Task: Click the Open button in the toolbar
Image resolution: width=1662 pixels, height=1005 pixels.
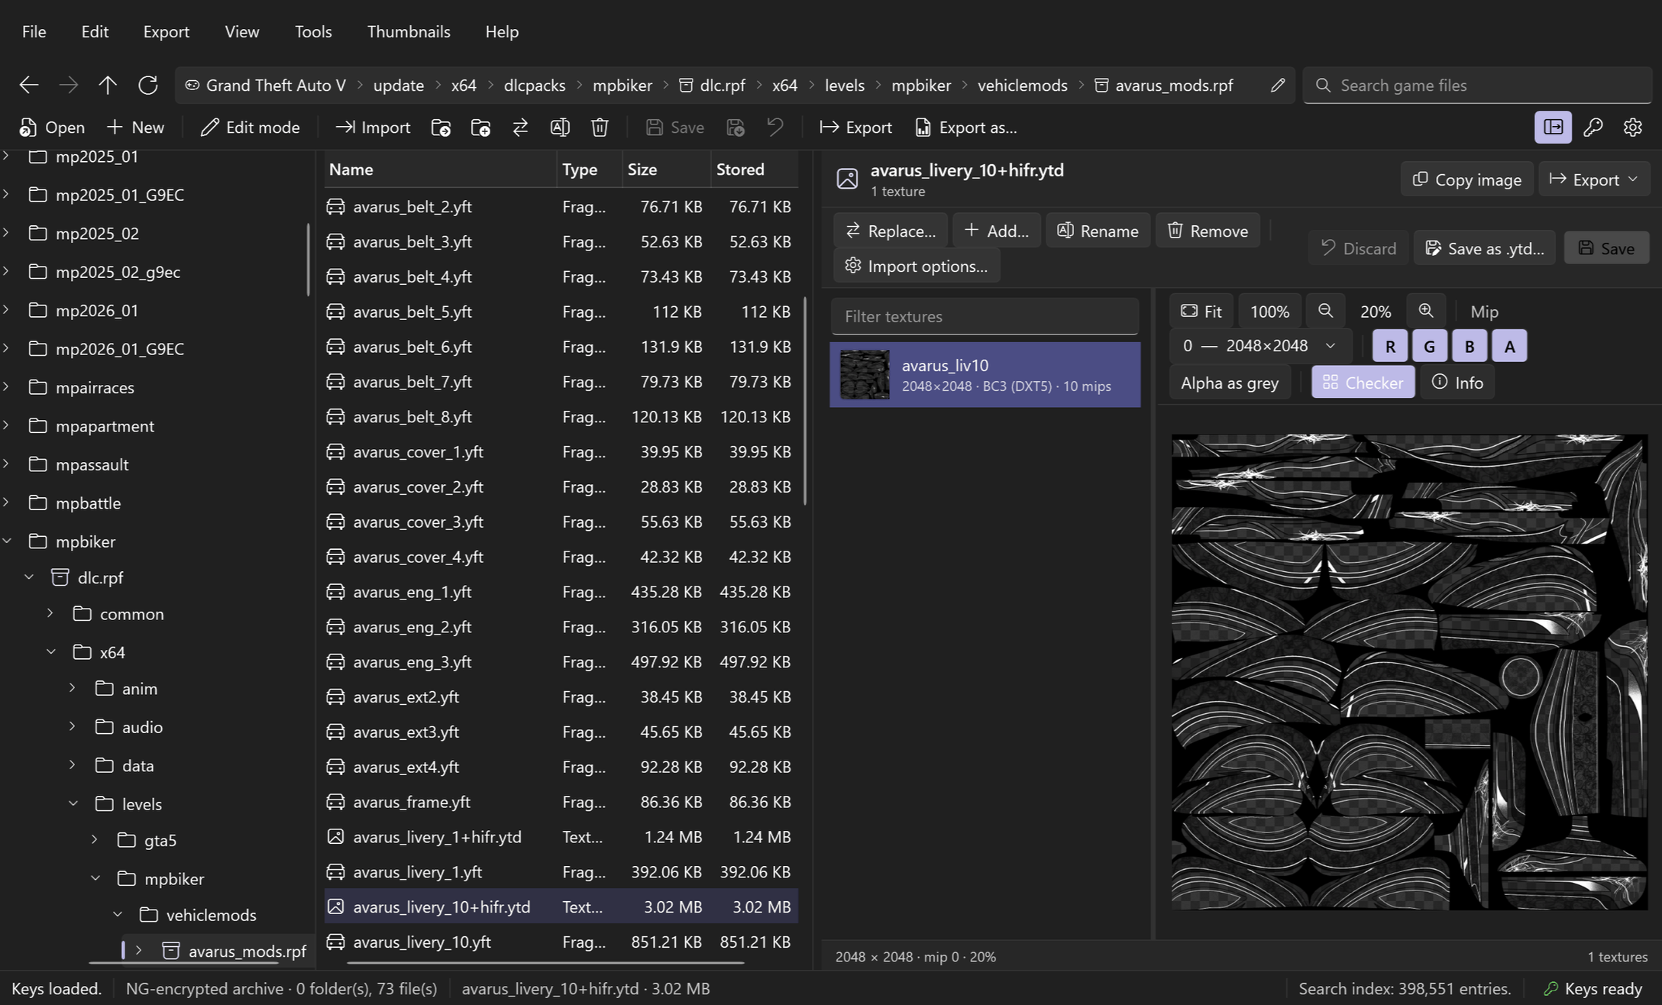Action: coord(52,128)
